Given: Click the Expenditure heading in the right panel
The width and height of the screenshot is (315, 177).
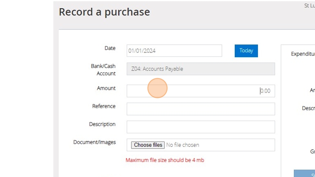Looking at the screenshot, I should (x=303, y=54).
